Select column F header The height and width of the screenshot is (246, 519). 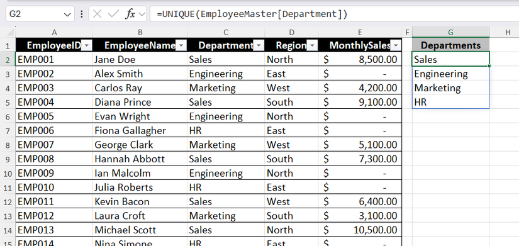pos(407,32)
